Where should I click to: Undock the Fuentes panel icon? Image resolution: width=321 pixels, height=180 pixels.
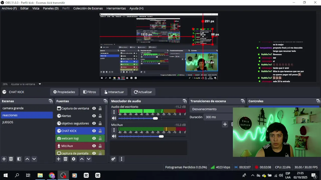pyautogui.click(x=105, y=101)
